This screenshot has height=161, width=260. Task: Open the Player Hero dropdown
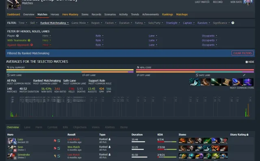click(46, 36)
